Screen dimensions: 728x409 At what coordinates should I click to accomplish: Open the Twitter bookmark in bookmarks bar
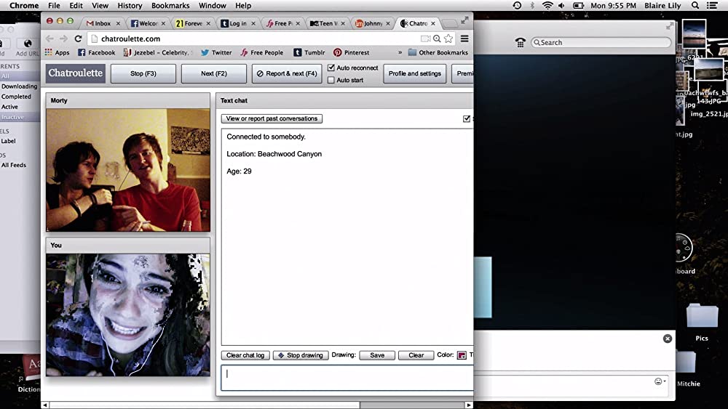216,52
